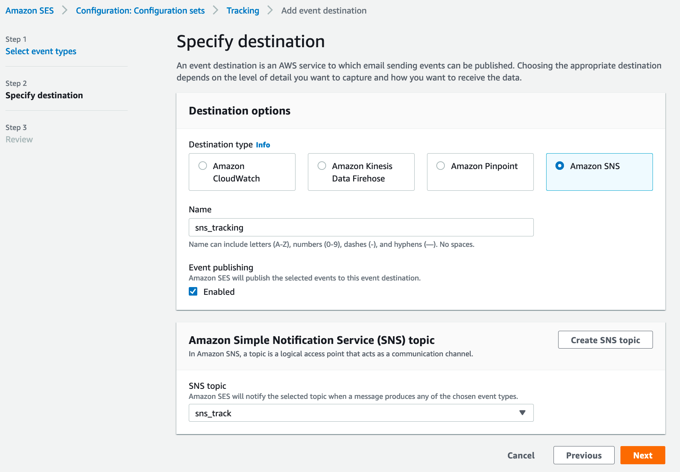Click the Destination options heading
The image size is (680, 472).
(239, 111)
